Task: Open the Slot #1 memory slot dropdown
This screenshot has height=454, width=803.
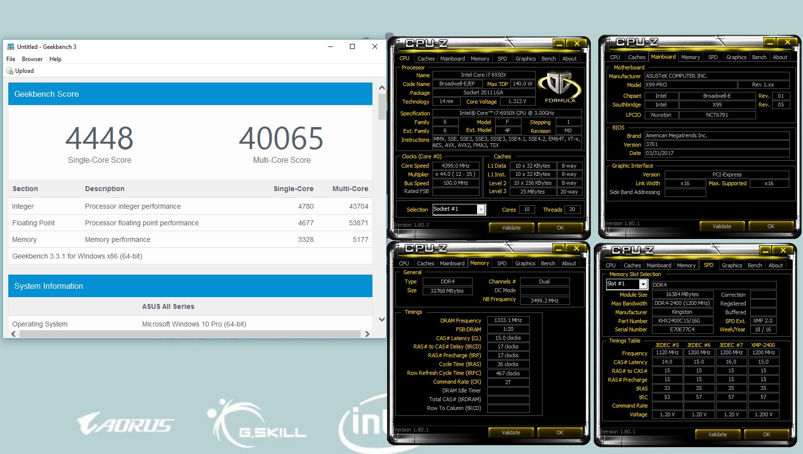Action: click(643, 284)
